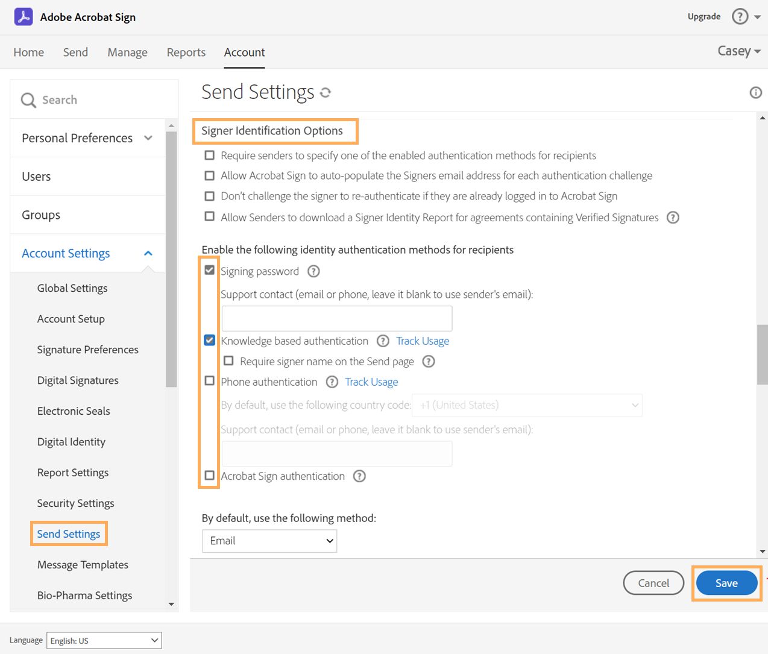Click the Save button
The width and height of the screenshot is (768, 654).
click(x=726, y=583)
